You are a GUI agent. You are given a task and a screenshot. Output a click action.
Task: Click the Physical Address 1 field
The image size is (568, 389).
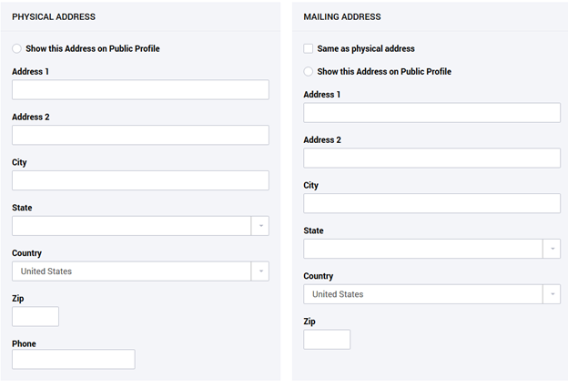point(140,89)
